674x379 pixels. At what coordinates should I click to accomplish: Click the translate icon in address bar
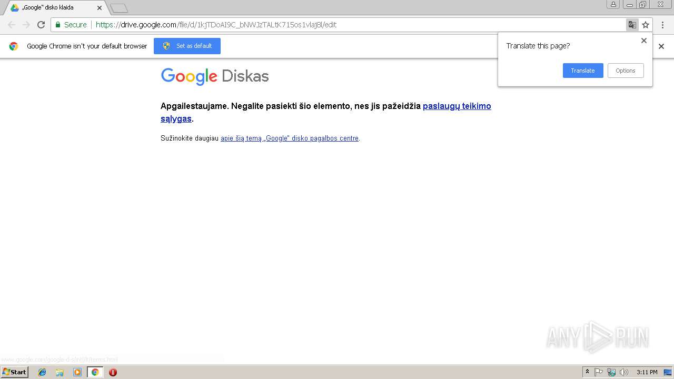pyautogui.click(x=632, y=25)
